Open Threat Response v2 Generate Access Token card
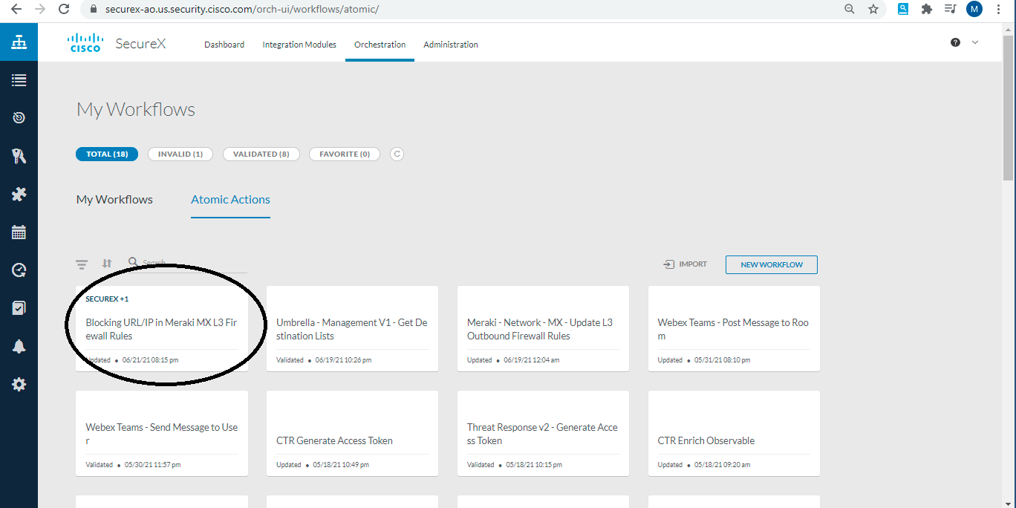Screen dimensions: 1016x508 pyautogui.click(x=543, y=434)
